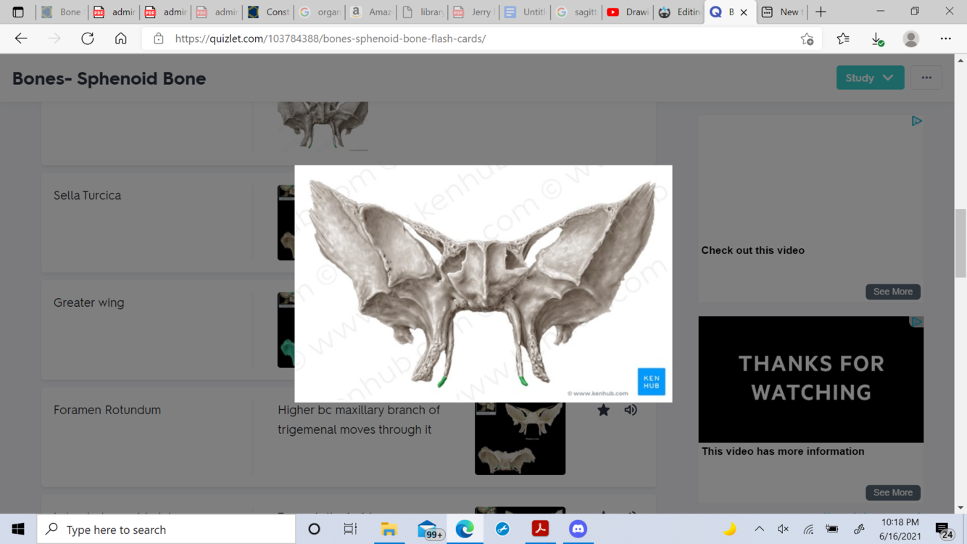Switch to the sagitt Google tab
Image resolution: width=967 pixels, height=544 pixels.
576,12
